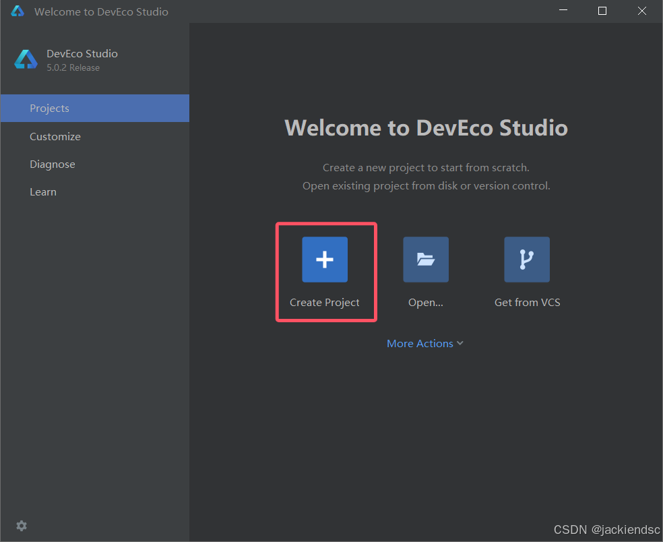Switch to the Customize tab
This screenshot has width=663, height=542.
(95, 136)
